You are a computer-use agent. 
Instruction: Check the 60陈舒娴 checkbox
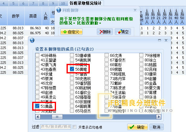pos(72,88)
